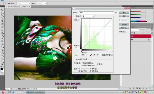
Task: Pick the white point eyedropper in Curves
Action: coord(98,55)
